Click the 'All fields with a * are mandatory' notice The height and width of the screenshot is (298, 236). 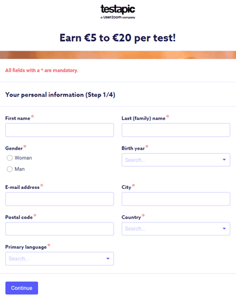[x=42, y=70]
